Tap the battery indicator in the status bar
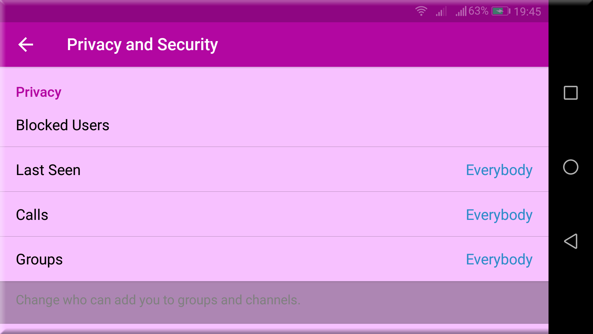Screen dimensions: 593x334 coord(500,11)
